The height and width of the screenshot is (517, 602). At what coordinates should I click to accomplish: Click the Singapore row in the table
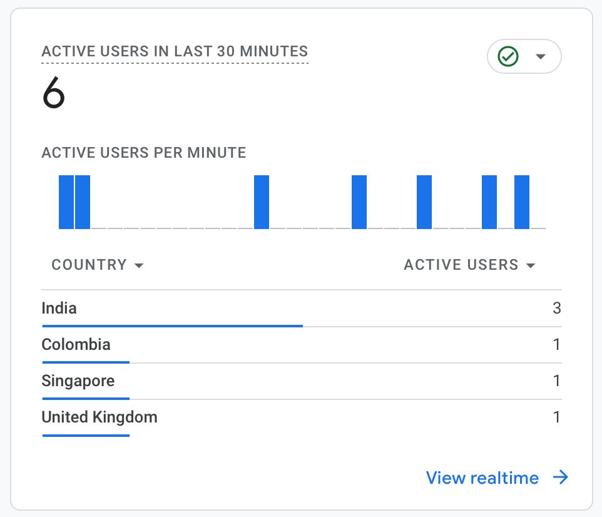pos(78,381)
